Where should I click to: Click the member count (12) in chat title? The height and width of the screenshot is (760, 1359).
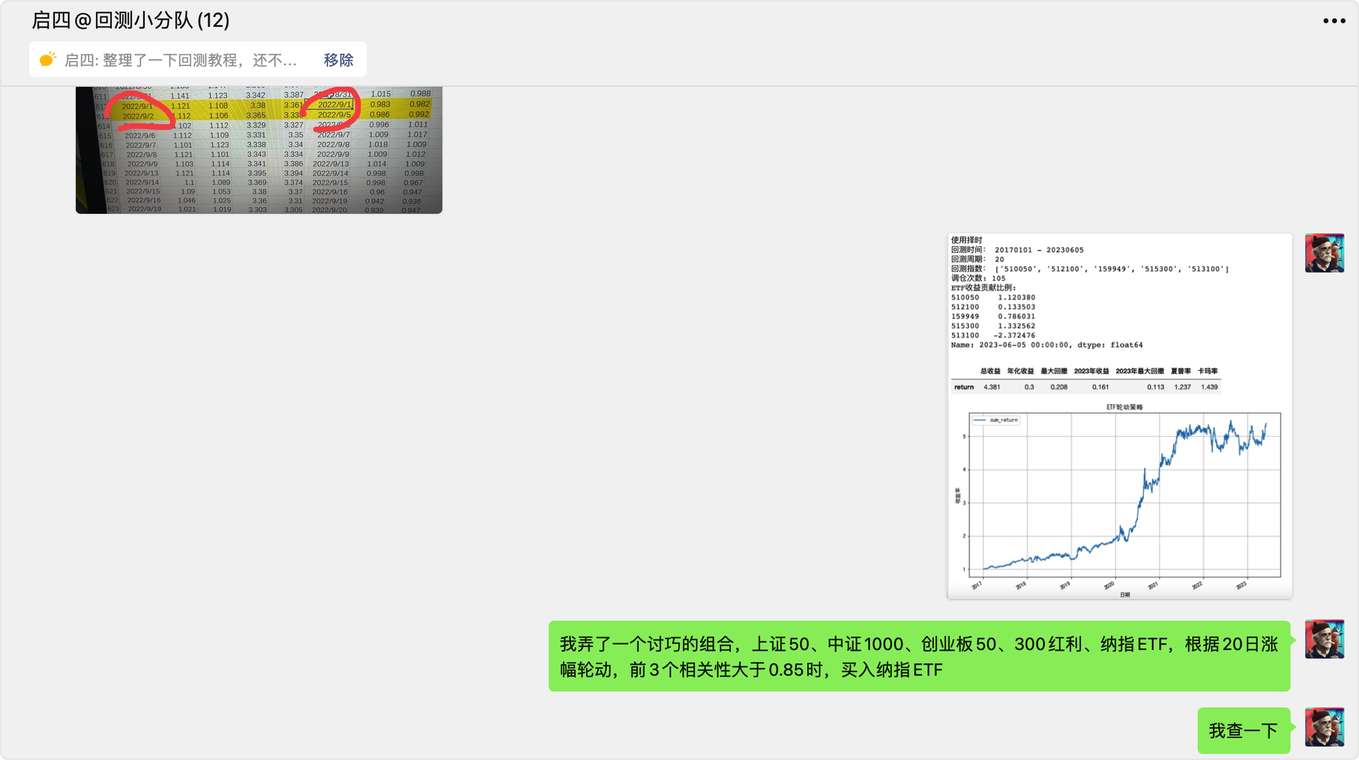[x=213, y=21]
